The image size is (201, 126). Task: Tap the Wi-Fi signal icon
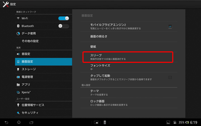[18, 18]
